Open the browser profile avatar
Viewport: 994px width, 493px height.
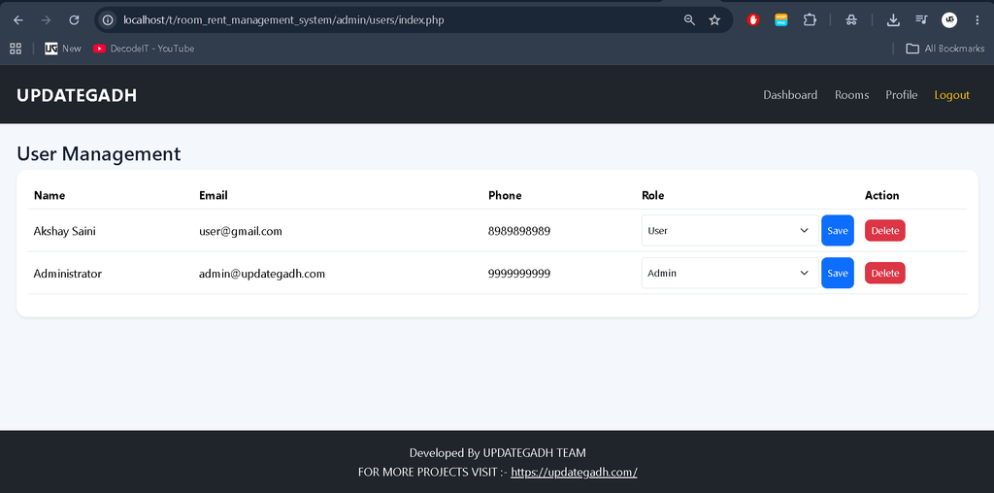coord(949,20)
